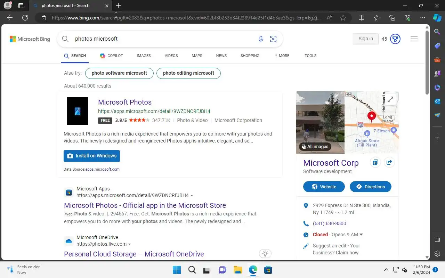Click the sidebar search icon
This screenshot has height=278, width=445.
pos(437,32)
